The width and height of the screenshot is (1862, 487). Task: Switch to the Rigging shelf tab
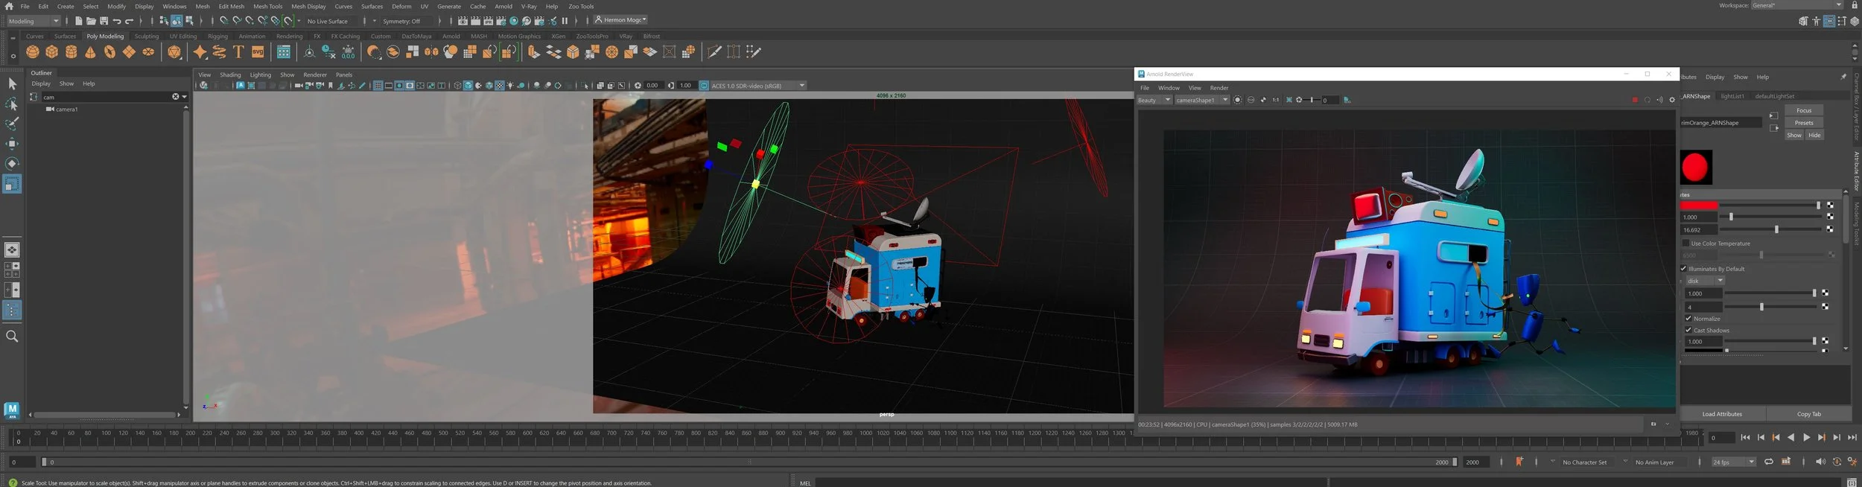(217, 36)
